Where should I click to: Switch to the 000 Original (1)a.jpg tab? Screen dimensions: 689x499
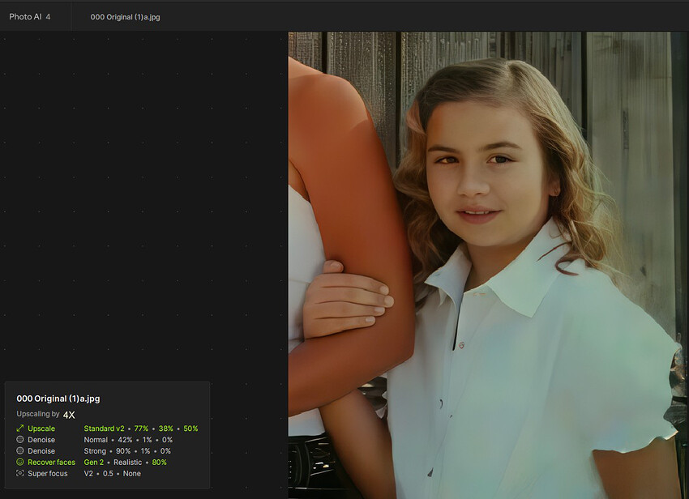pyautogui.click(x=125, y=17)
